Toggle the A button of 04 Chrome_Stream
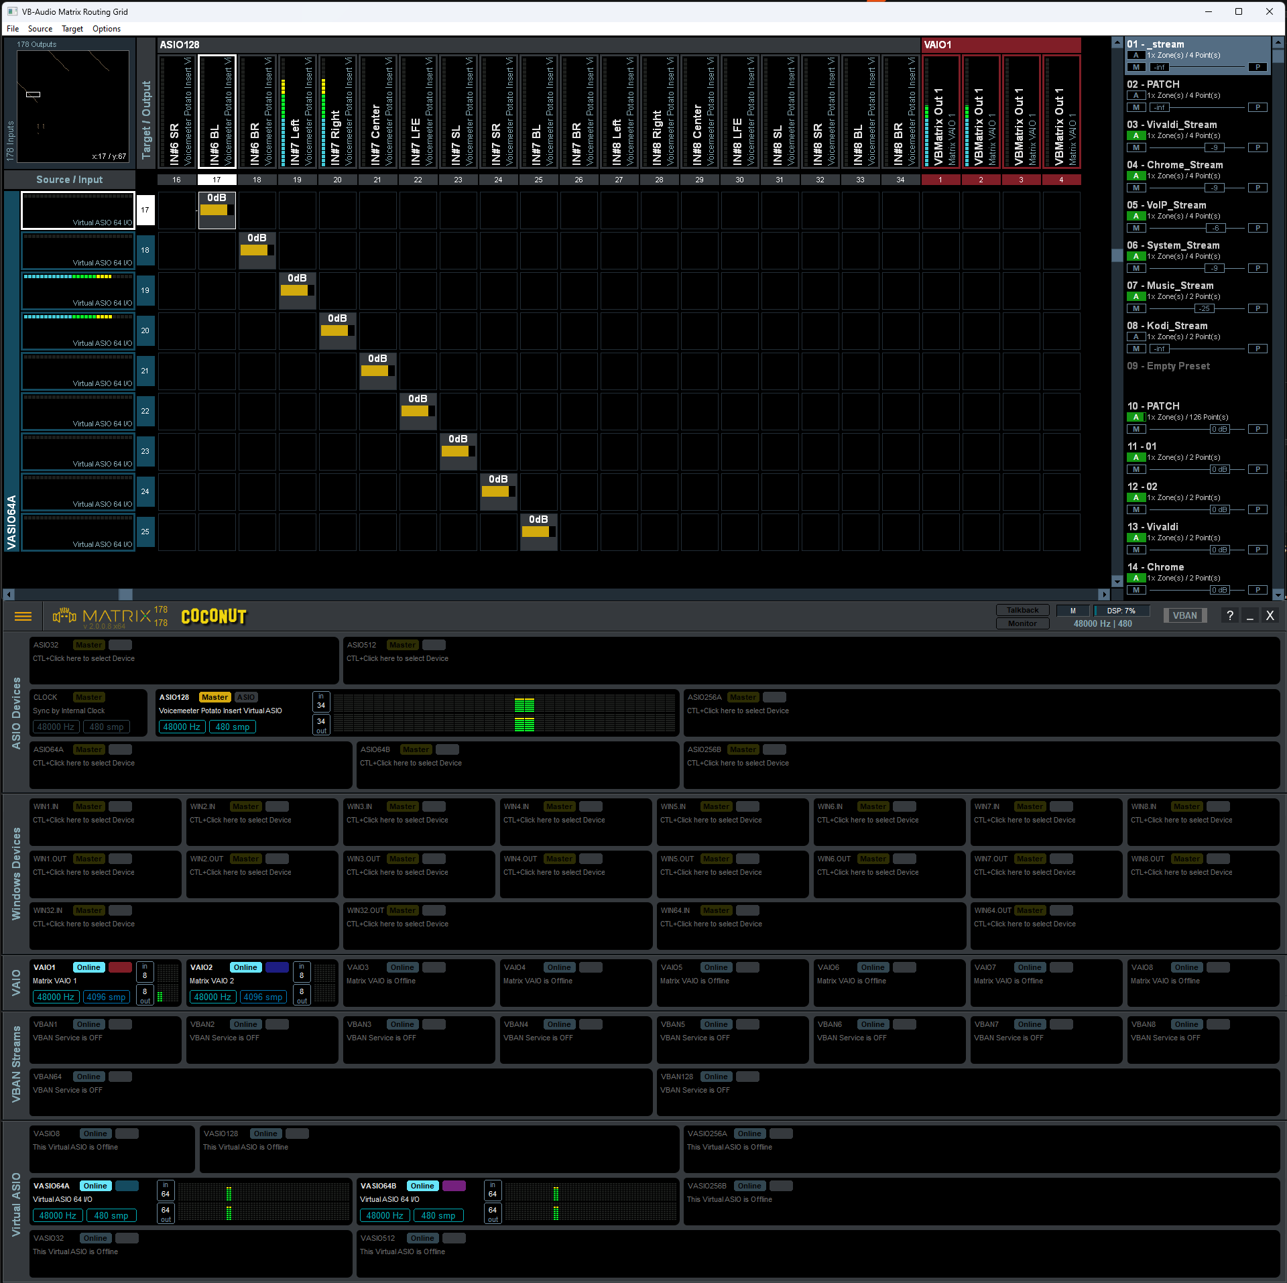Image resolution: width=1287 pixels, height=1283 pixels. [1136, 176]
